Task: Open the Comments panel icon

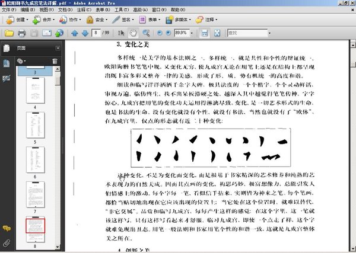Action: (7, 228)
